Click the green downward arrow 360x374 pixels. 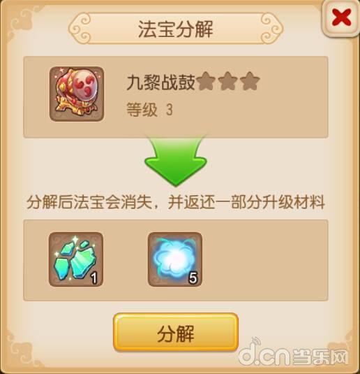[176, 160]
